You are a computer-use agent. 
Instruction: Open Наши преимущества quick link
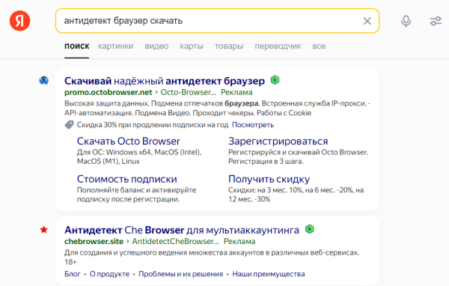pos(269,274)
